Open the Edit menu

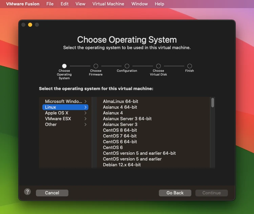tap(64, 4)
